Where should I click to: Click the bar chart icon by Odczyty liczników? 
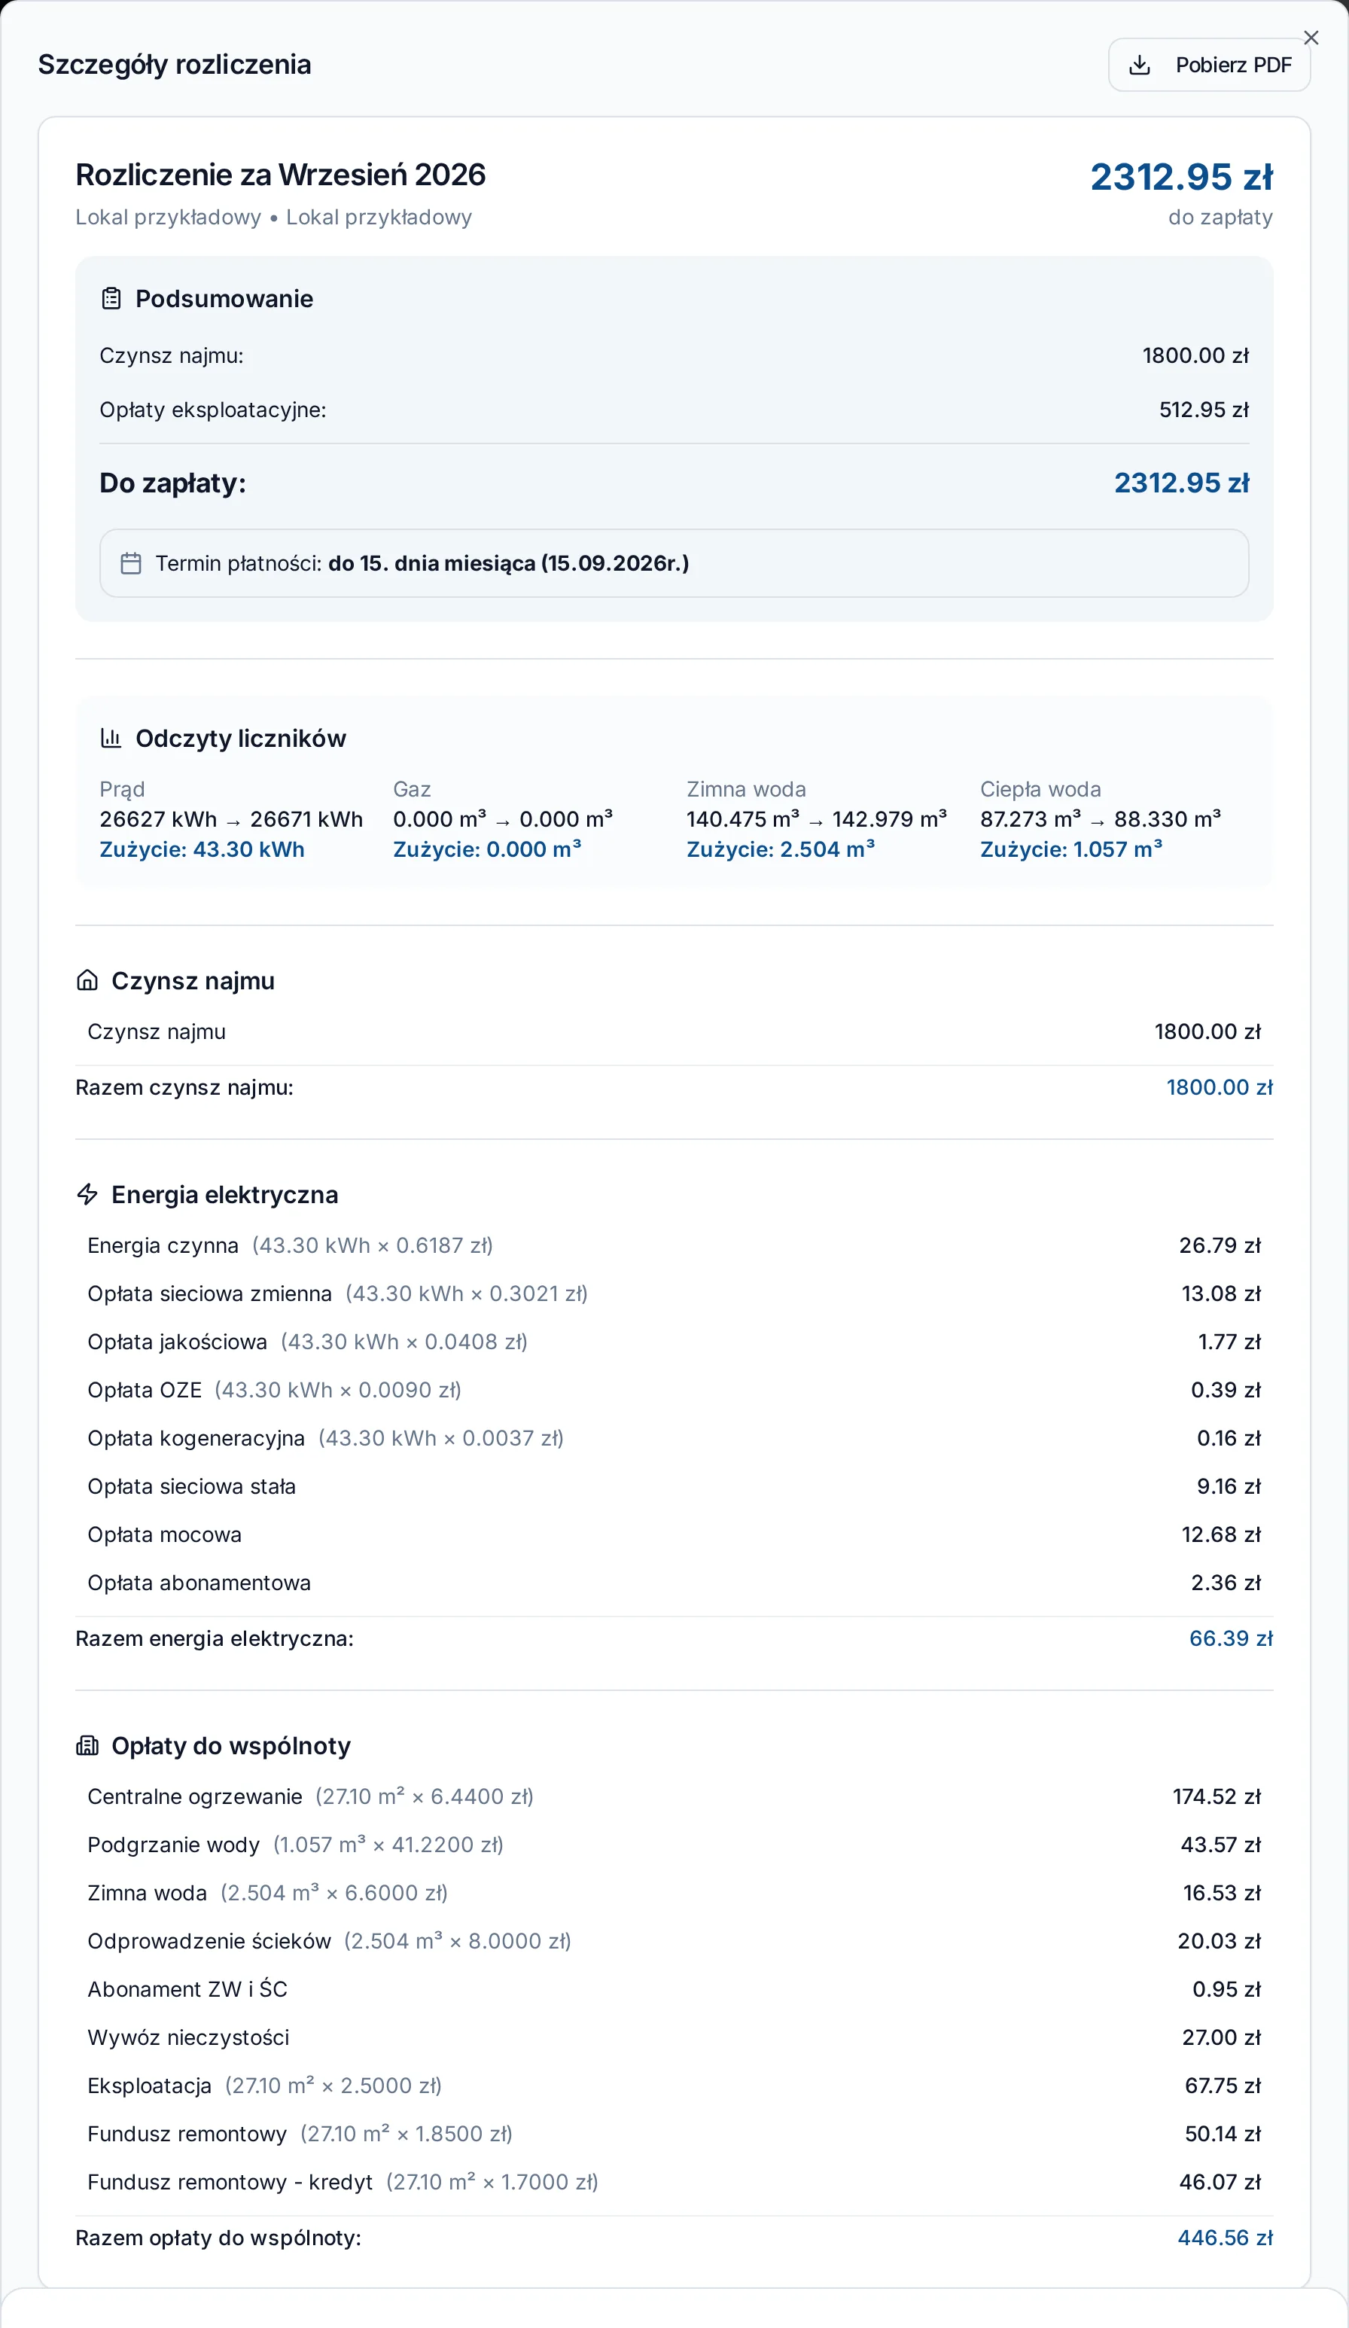point(111,738)
